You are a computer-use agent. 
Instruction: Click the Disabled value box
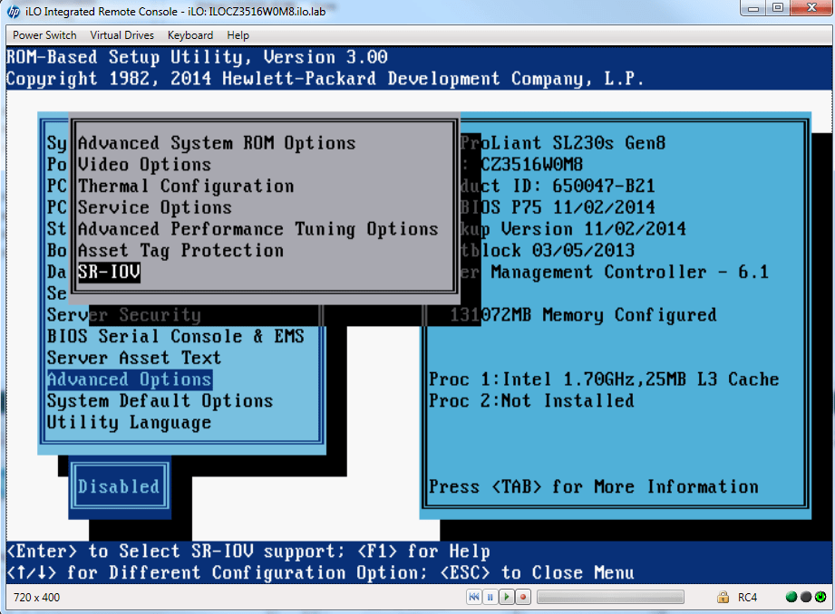[x=119, y=487]
